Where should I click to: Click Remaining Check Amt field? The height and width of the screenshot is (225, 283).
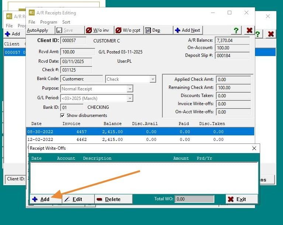pyautogui.click(x=233, y=88)
